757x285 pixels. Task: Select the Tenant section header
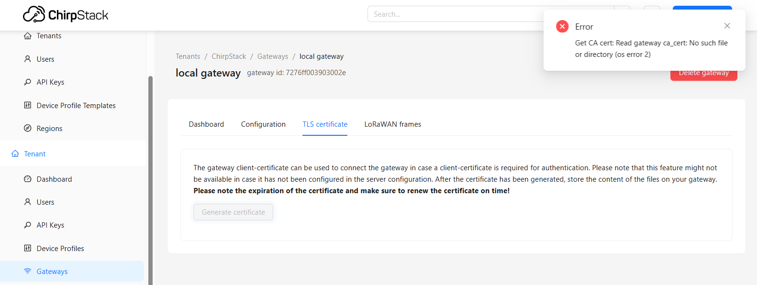point(73,153)
